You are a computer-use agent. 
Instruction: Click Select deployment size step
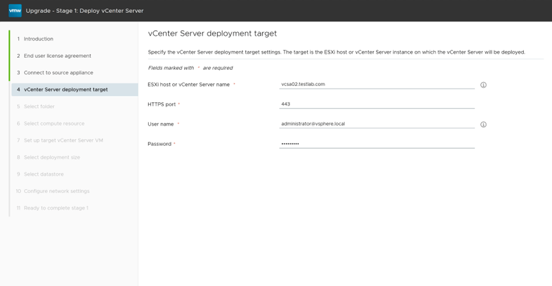click(52, 157)
